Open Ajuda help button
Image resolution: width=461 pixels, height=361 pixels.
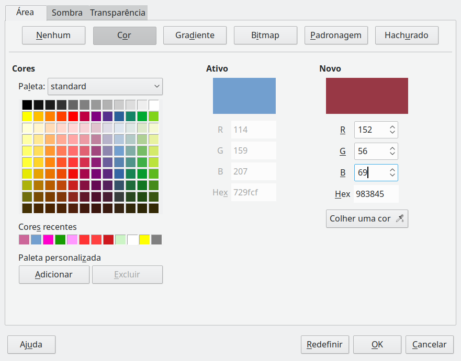[x=31, y=345]
